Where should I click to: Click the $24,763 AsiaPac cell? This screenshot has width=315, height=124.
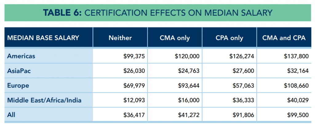coord(189,71)
